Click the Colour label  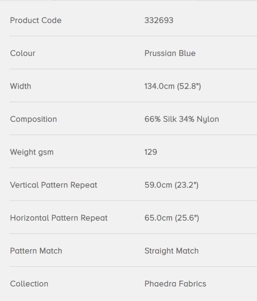click(22, 53)
